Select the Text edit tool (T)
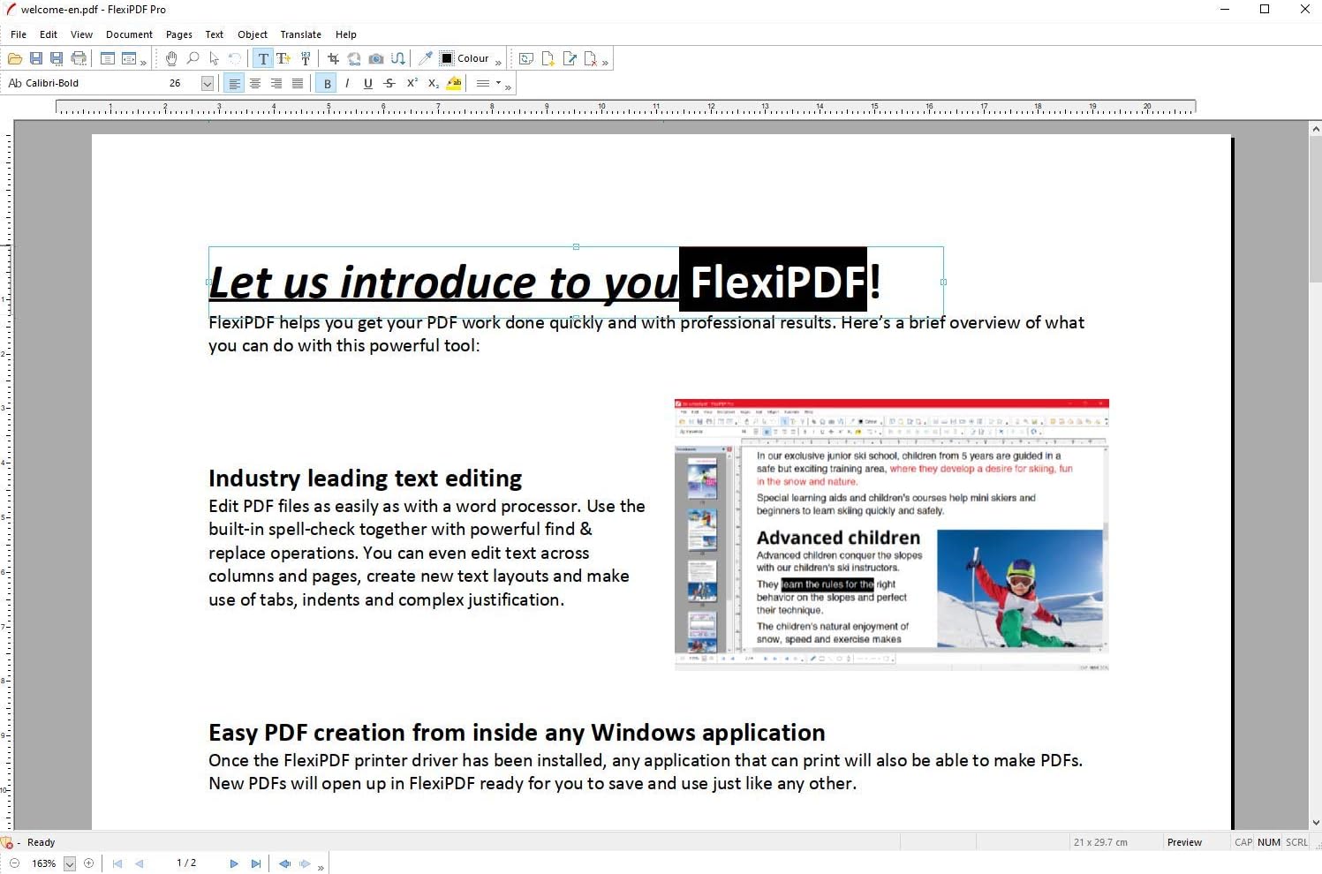1322x874 pixels. 263,58
